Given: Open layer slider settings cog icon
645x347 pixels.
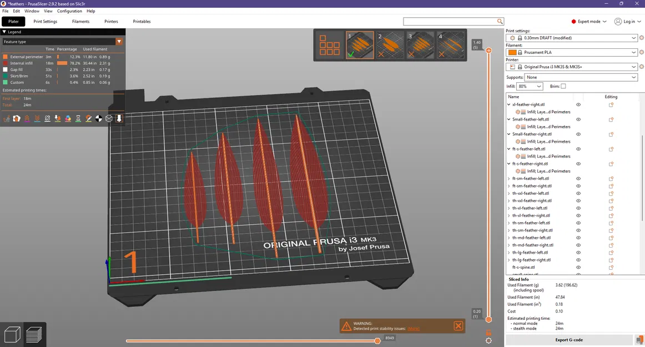Looking at the screenshot, I should tap(488, 340).
